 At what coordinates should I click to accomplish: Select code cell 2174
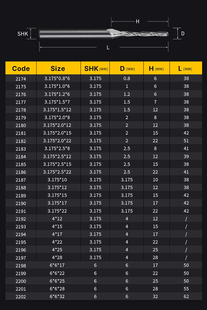[21, 79]
